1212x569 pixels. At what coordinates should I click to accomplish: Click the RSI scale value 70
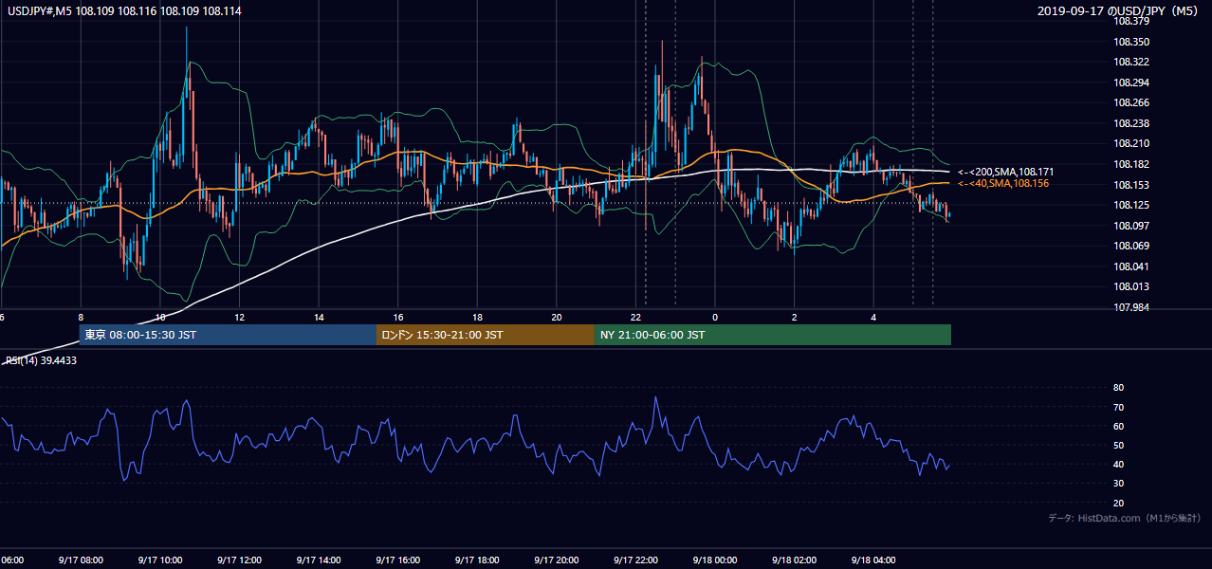pos(1118,407)
